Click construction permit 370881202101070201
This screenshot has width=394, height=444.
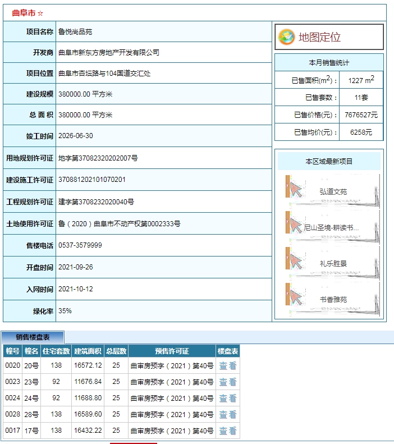click(x=91, y=180)
